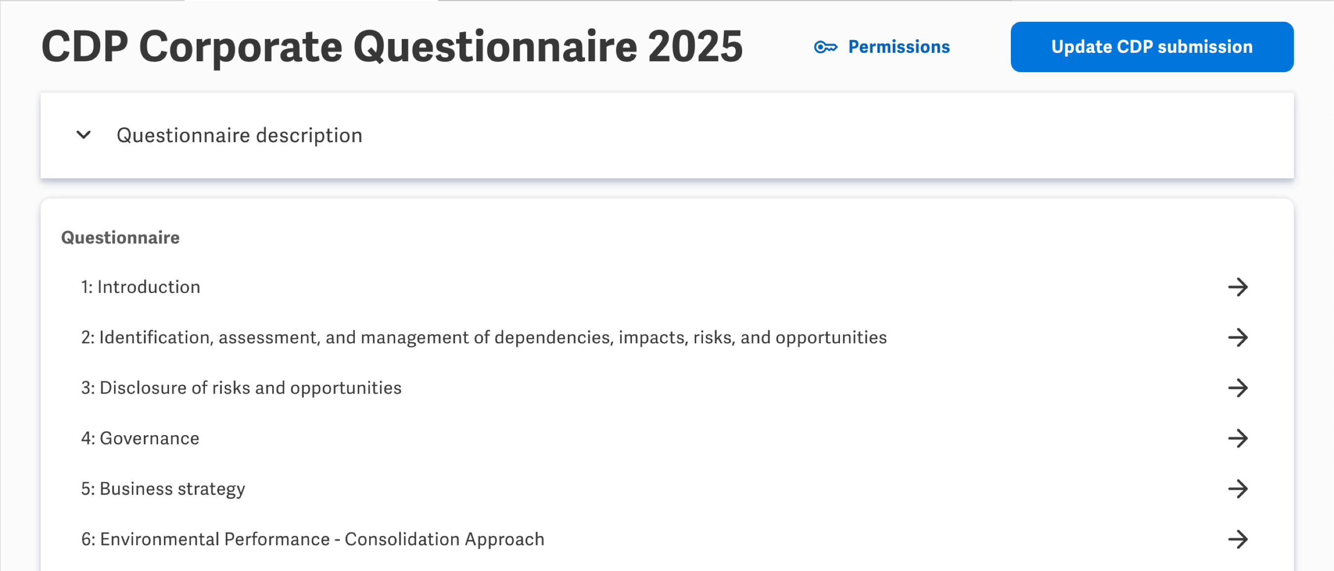
Task: Open section 1: Introduction
Action: click(x=141, y=287)
